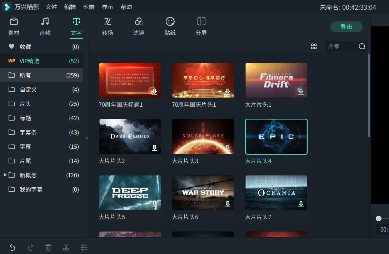Switch to grid view layout icon
The height and width of the screenshot is (254, 389).
coord(314,46)
